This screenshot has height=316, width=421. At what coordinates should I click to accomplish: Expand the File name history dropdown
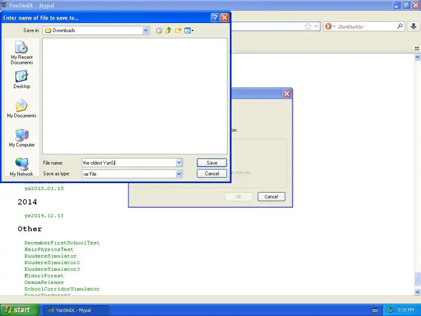point(179,163)
